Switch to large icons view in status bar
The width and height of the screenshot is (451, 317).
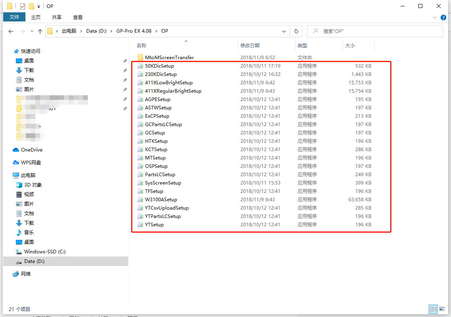442,309
